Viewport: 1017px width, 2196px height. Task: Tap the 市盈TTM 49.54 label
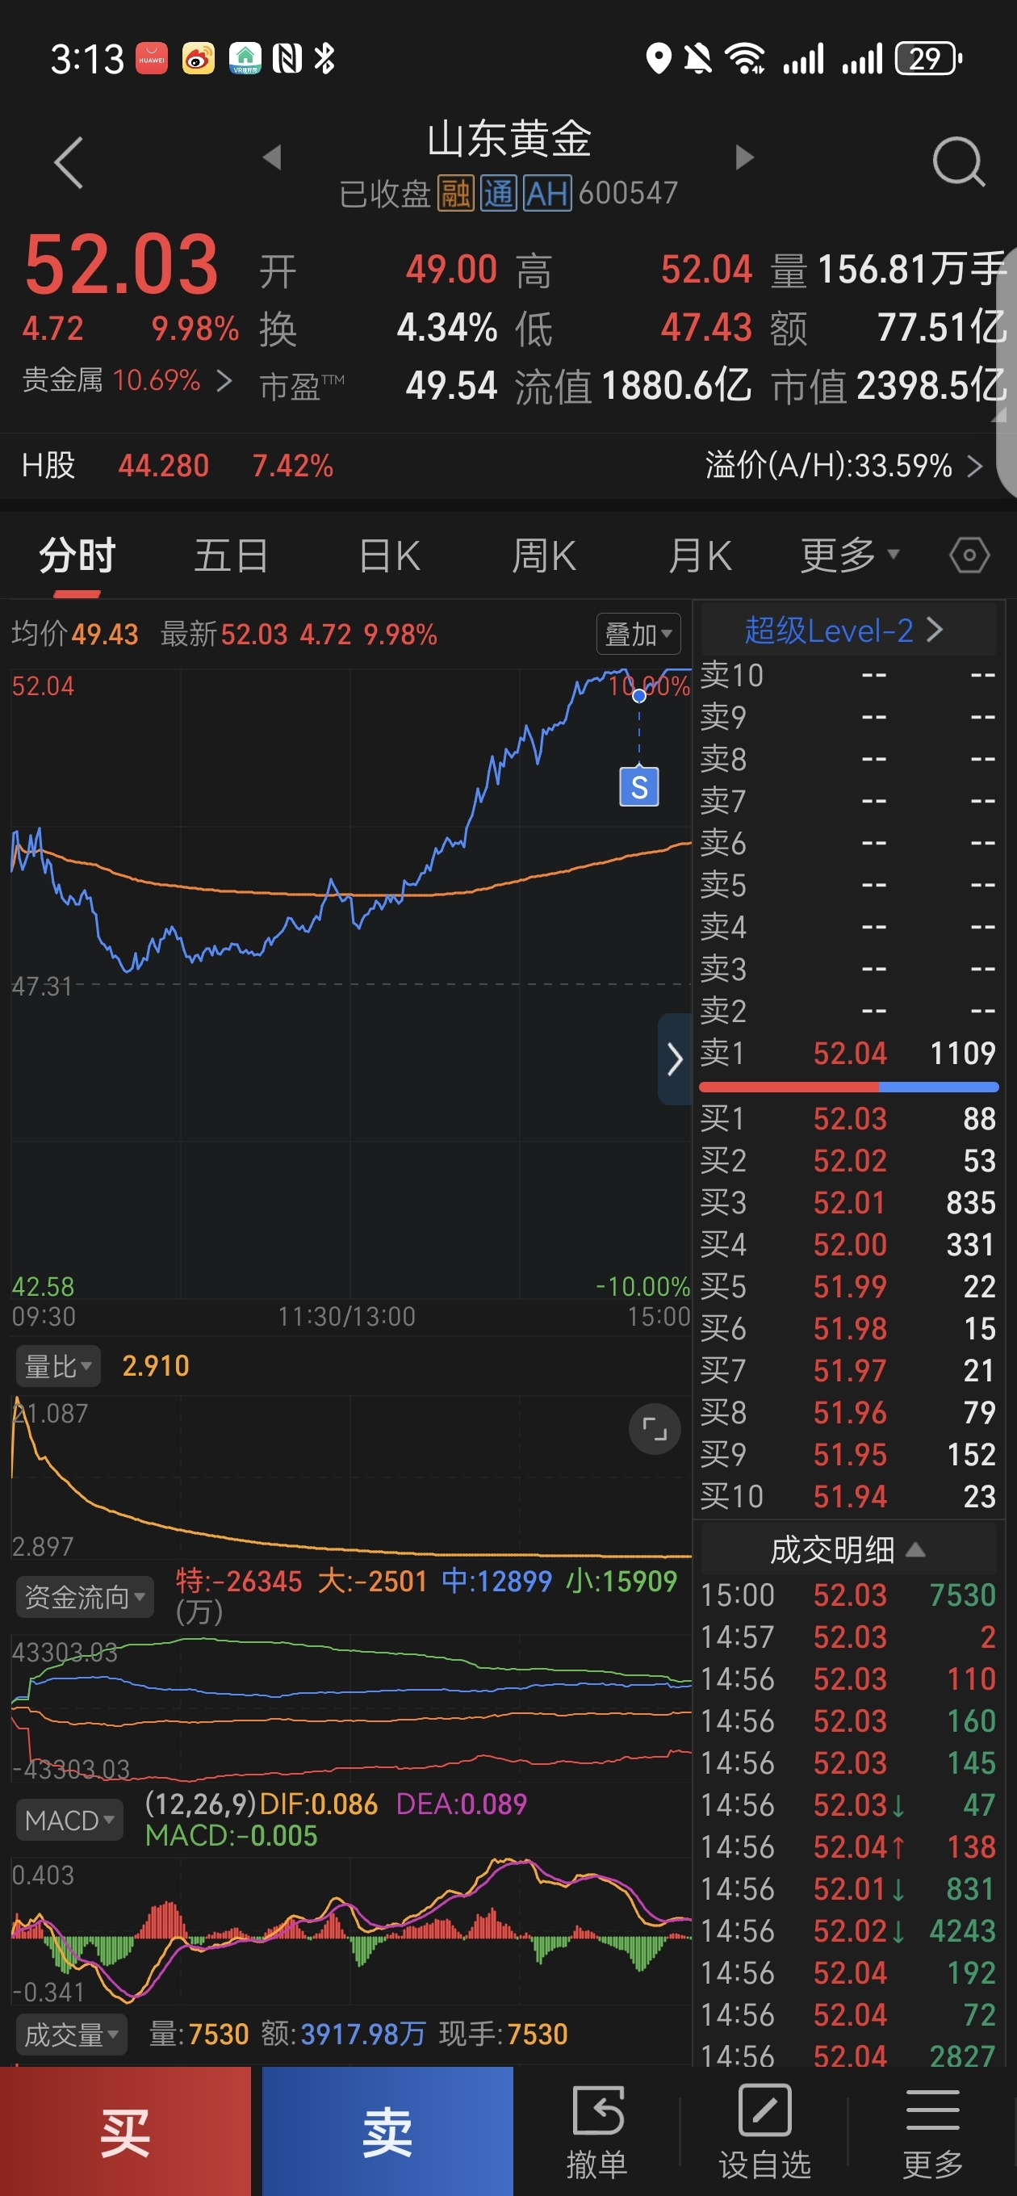coord(379,386)
